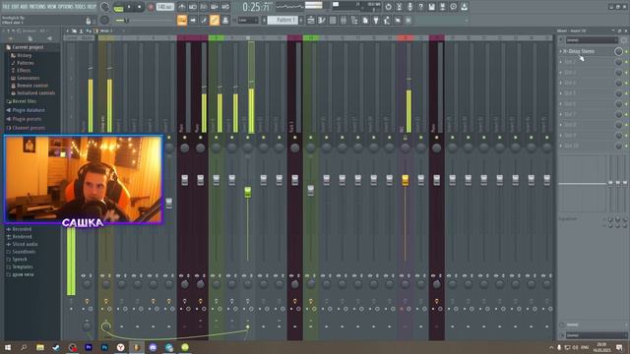Open the mixer effect preset dropdown at top

click(592, 40)
